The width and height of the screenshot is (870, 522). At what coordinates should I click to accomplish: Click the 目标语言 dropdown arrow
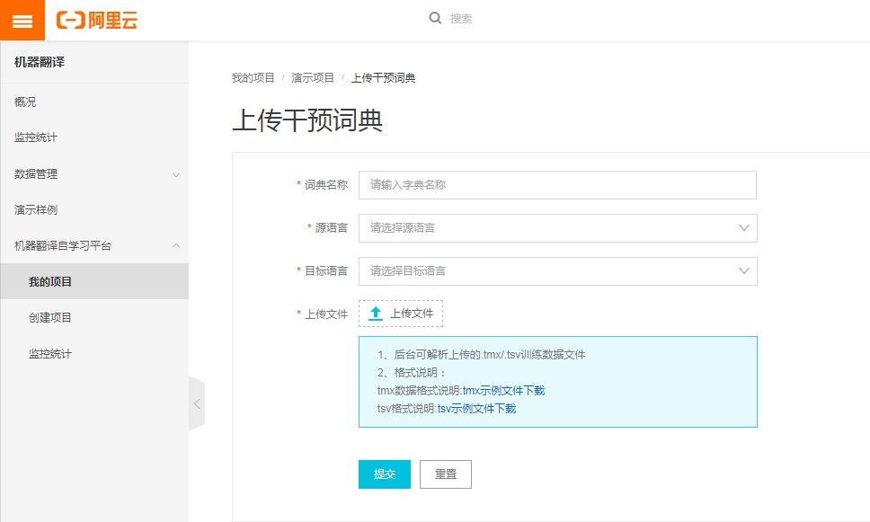coord(744,271)
